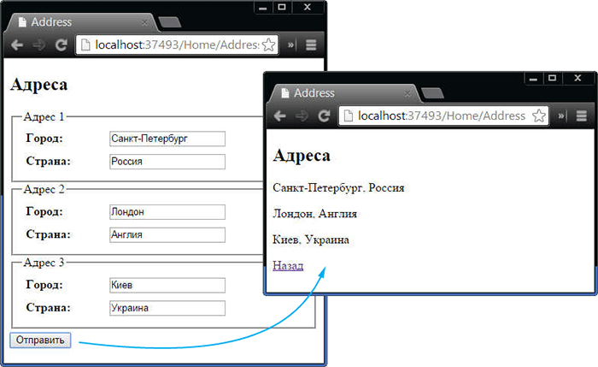Click the Город field containing Лондон
The image size is (598, 367).
[167, 212]
